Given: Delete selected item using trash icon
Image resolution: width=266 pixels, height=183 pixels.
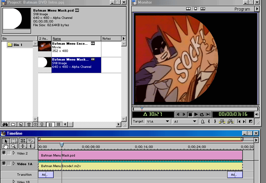Looking at the screenshot, I should click(x=29, y=124).
